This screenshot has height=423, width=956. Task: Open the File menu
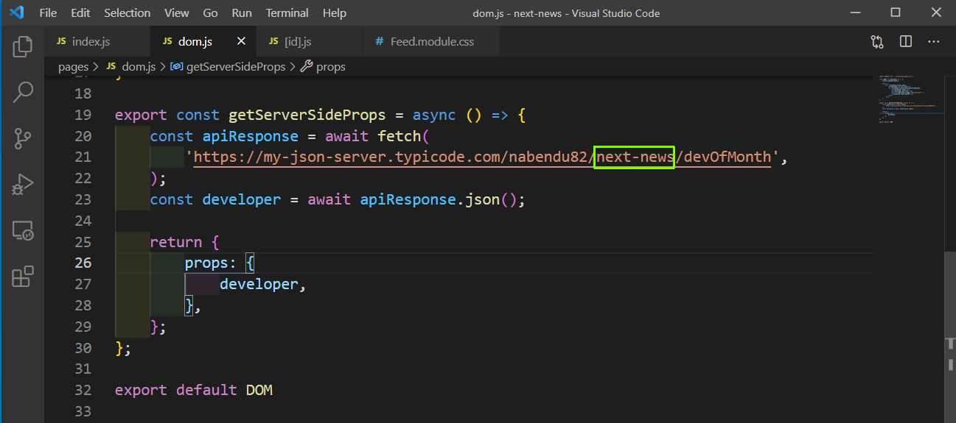pyautogui.click(x=48, y=13)
